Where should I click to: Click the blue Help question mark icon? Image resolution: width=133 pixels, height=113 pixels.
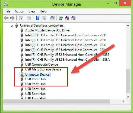[x=37, y=18]
